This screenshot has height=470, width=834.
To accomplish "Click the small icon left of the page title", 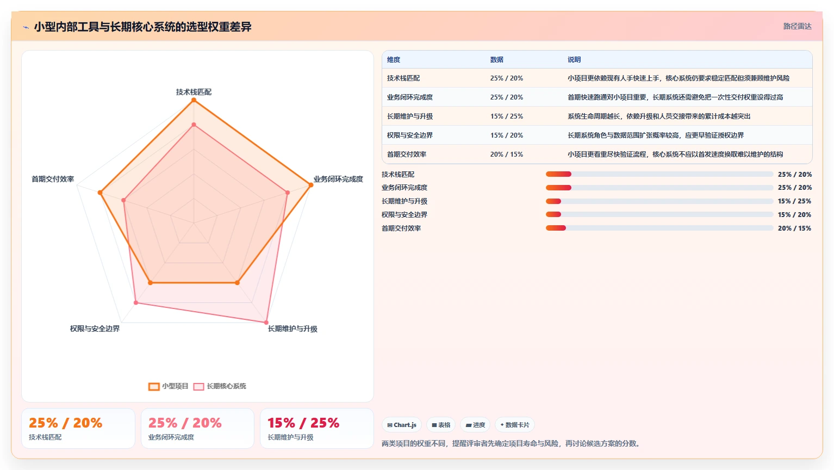I will click(x=26, y=27).
